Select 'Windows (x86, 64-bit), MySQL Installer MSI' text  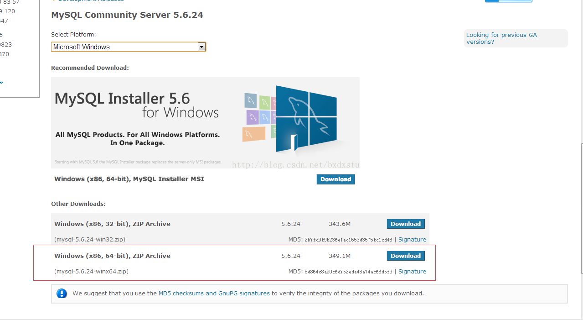click(x=129, y=179)
